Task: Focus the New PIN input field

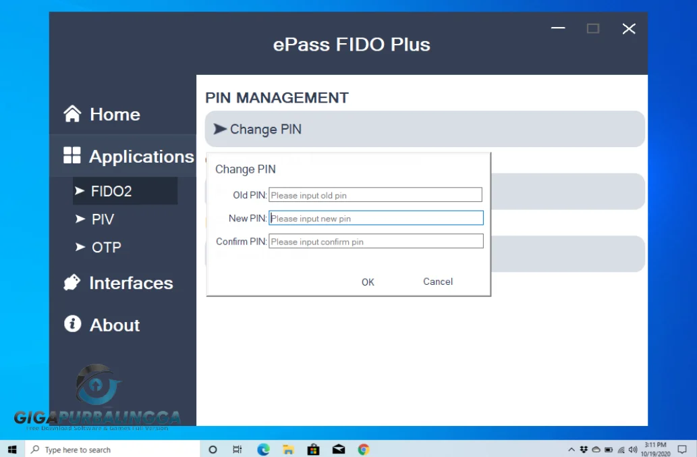Action: 376,218
